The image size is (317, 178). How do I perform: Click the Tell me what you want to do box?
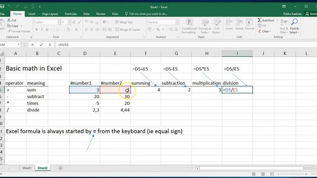tap(147, 14)
